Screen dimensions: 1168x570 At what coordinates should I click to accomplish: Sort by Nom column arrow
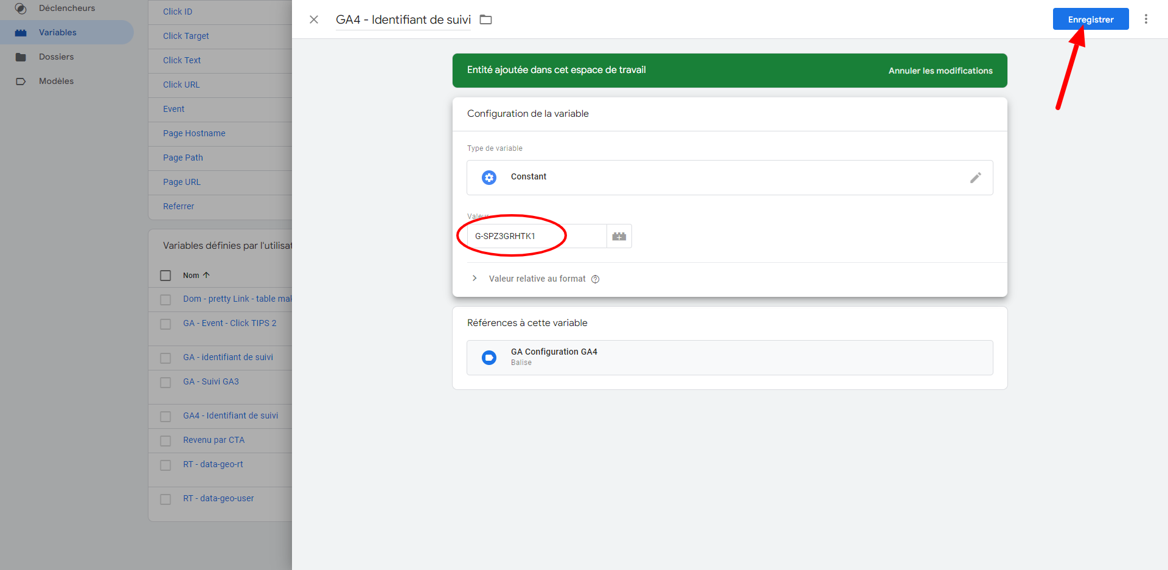(x=206, y=275)
